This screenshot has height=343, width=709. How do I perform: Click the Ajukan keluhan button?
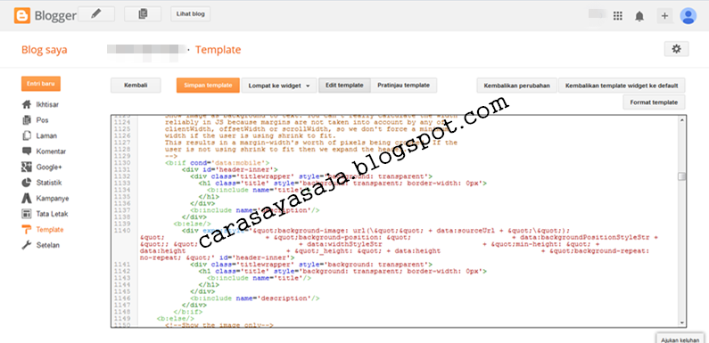pyautogui.click(x=680, y=339)
